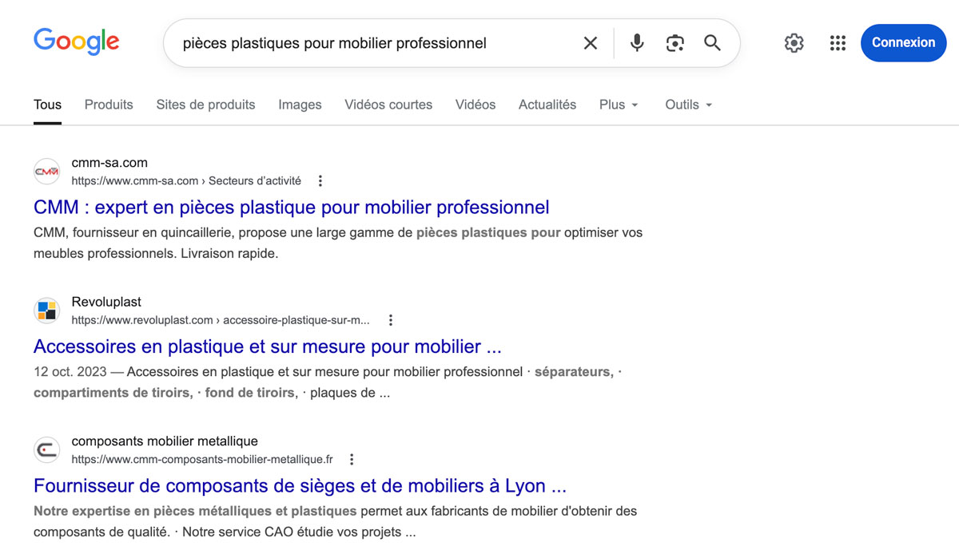Click inside the search input field
959x558 pixels.
click(360, 43)
